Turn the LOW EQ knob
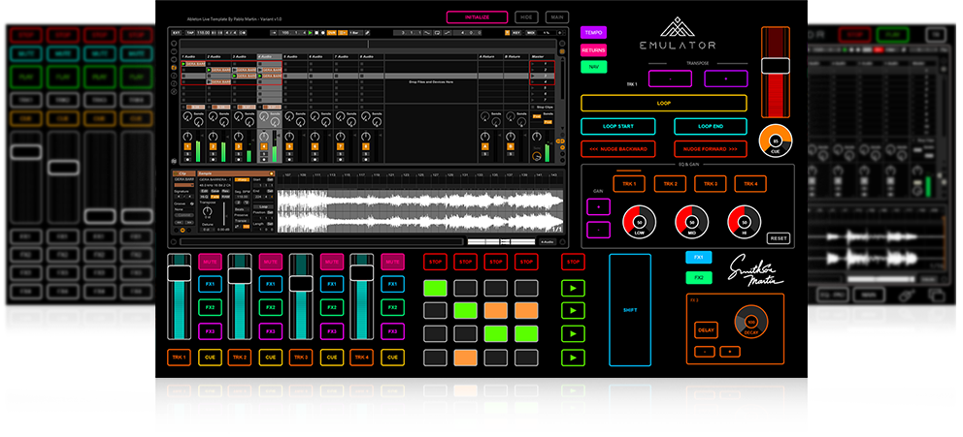 [640, 221]
